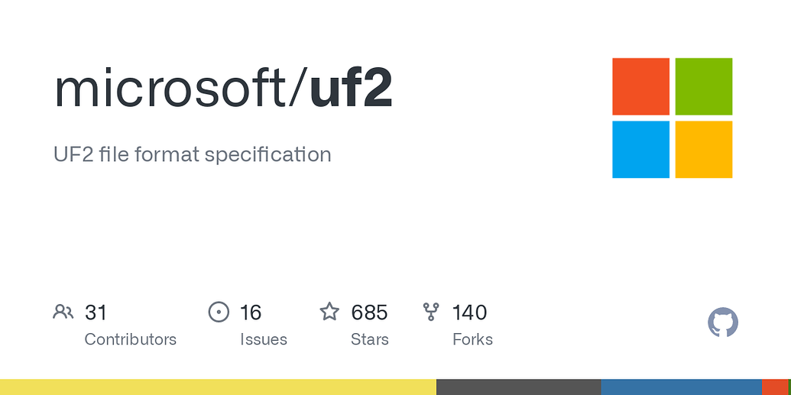
Task: Click the dark gray language bar segment
Action: (518, 387)
